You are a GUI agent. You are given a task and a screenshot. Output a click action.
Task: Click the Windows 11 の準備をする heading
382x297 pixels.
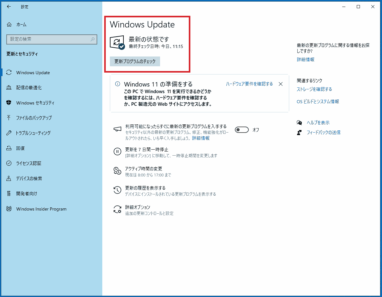coord(158,84)
